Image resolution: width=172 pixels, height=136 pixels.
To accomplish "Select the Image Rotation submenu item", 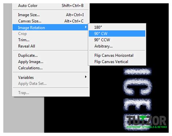I will [50, 27].
